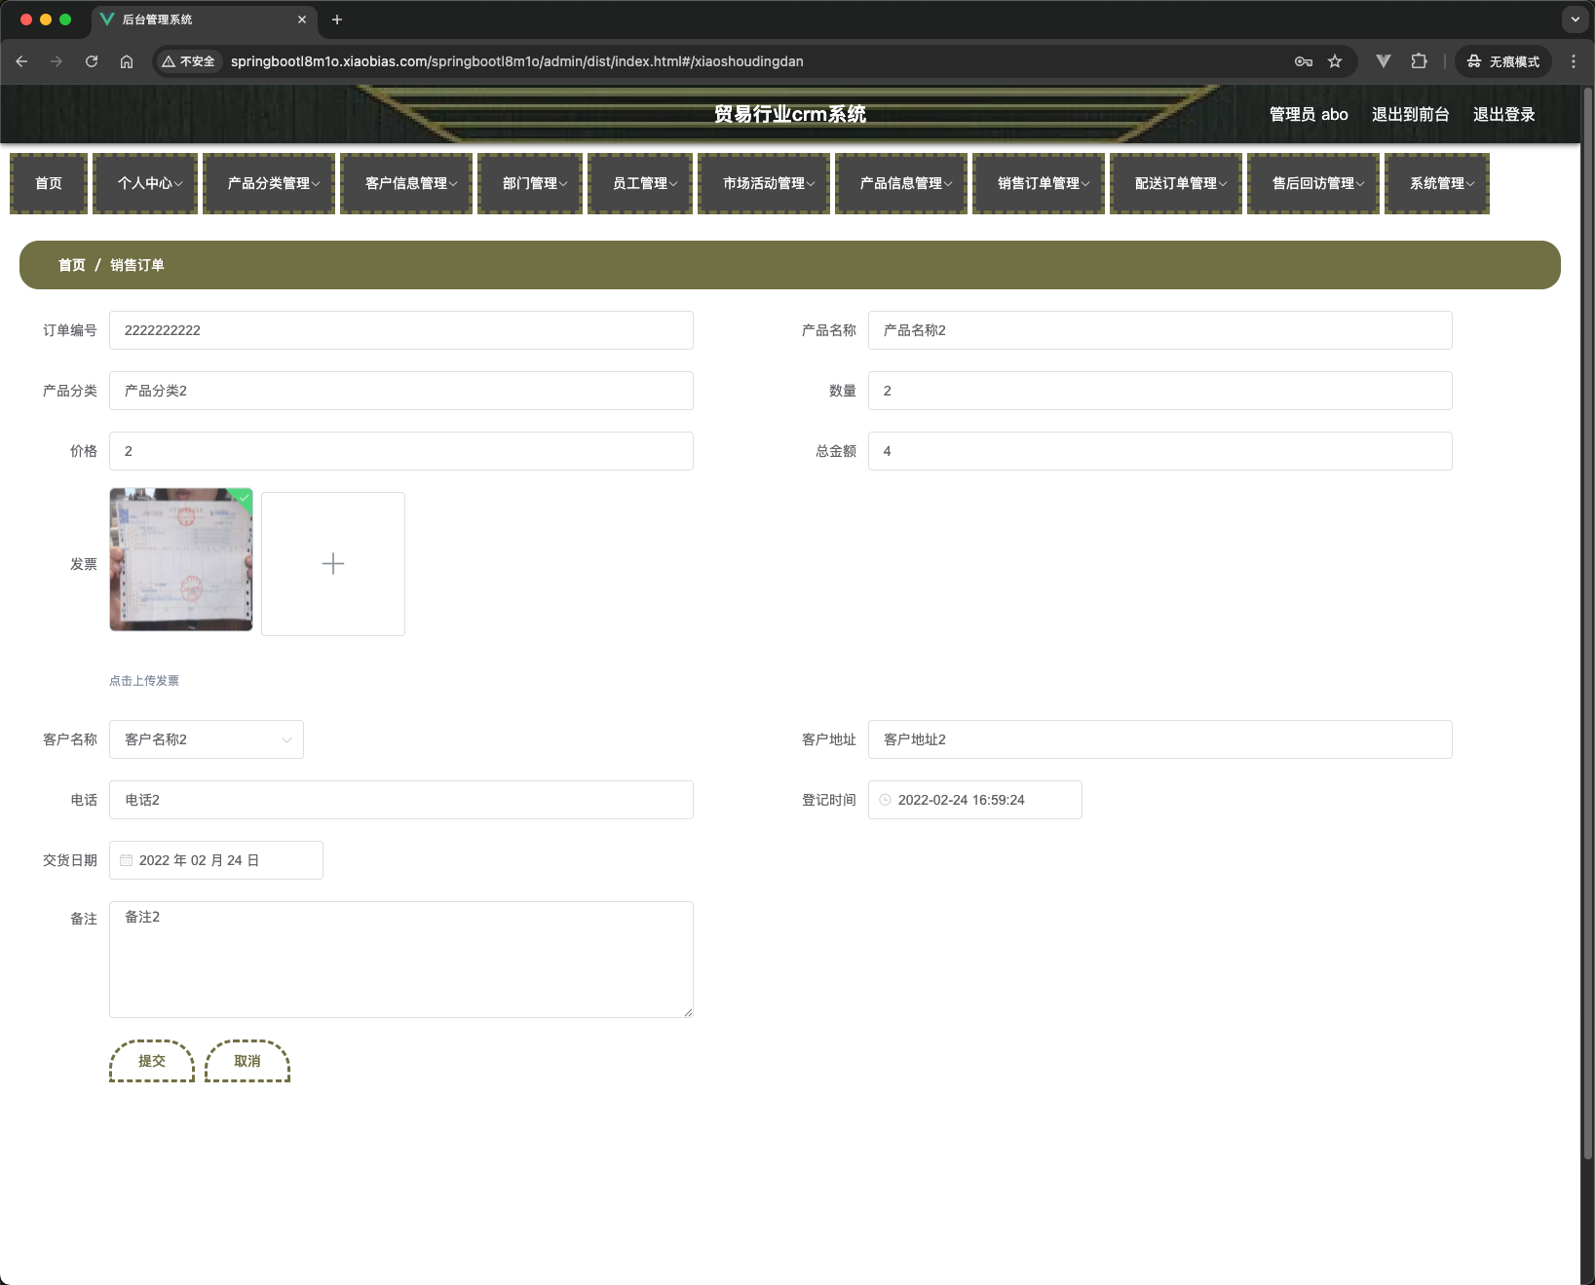This screenshot has width=1595, height=1285.
Task: Expand the 客户信息管理 menu
Action: [x=406, y=183]
